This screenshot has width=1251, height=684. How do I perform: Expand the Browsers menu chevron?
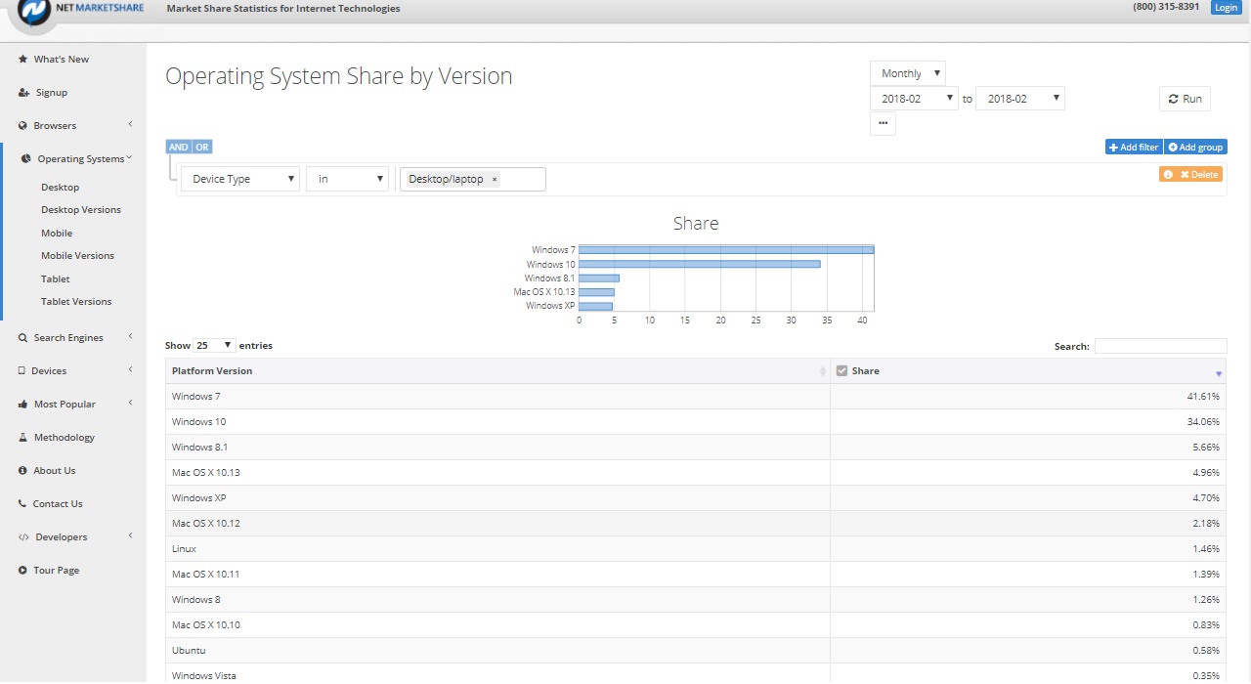130,125
